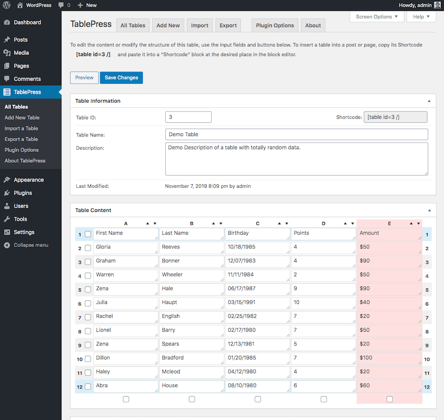
Task: Click the WordPress logo icon in admin bar
Action: pos(6,5)
